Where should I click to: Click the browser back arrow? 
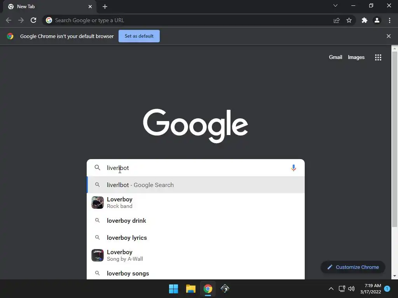point(9,20)
